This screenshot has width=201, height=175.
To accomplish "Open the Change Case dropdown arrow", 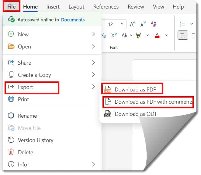I will tap(131, 35).
